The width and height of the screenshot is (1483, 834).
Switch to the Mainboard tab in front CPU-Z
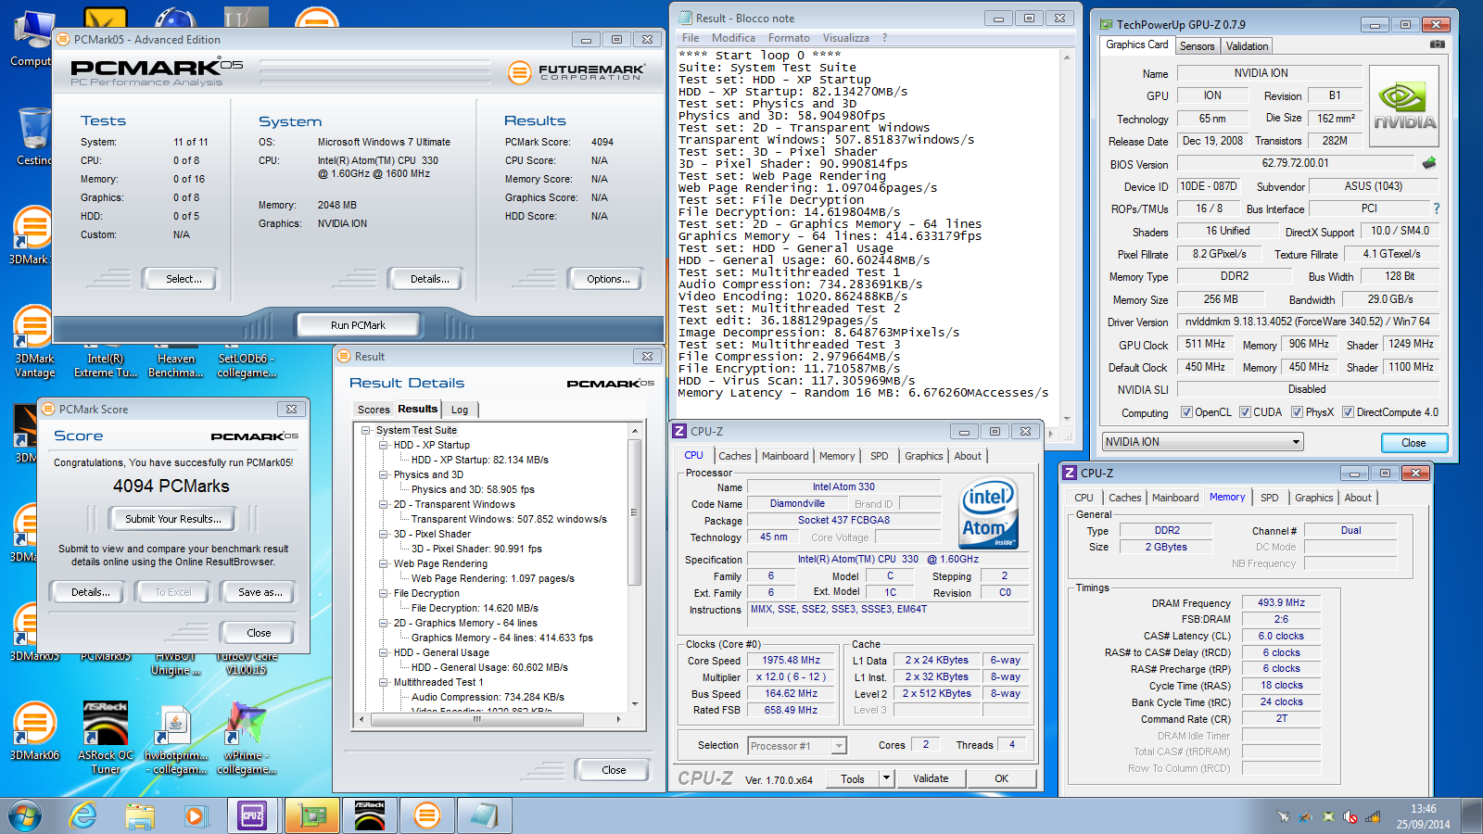point(785,456)
